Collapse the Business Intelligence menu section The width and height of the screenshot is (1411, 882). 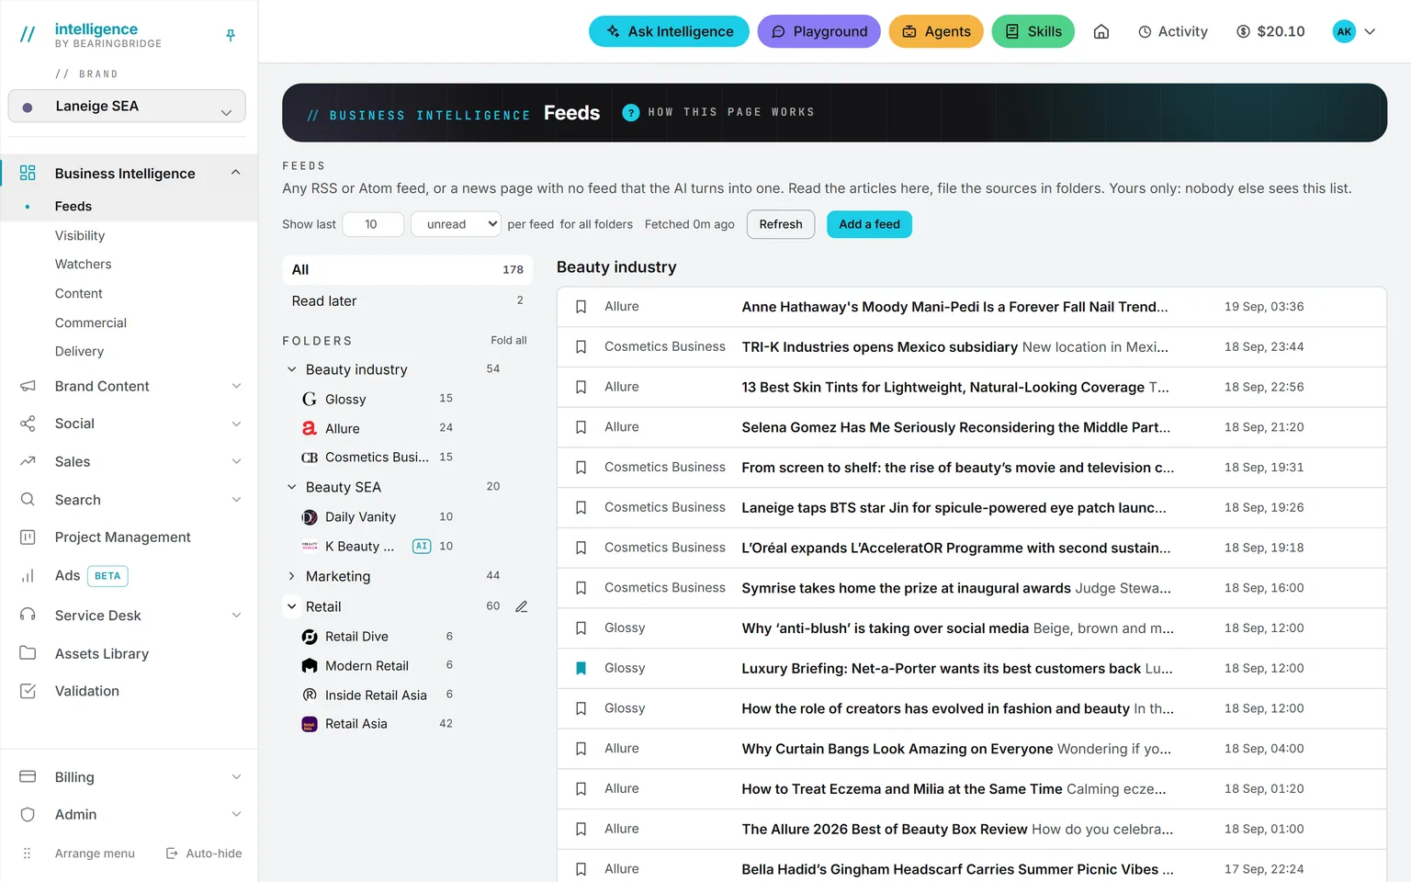coord(236,173)
